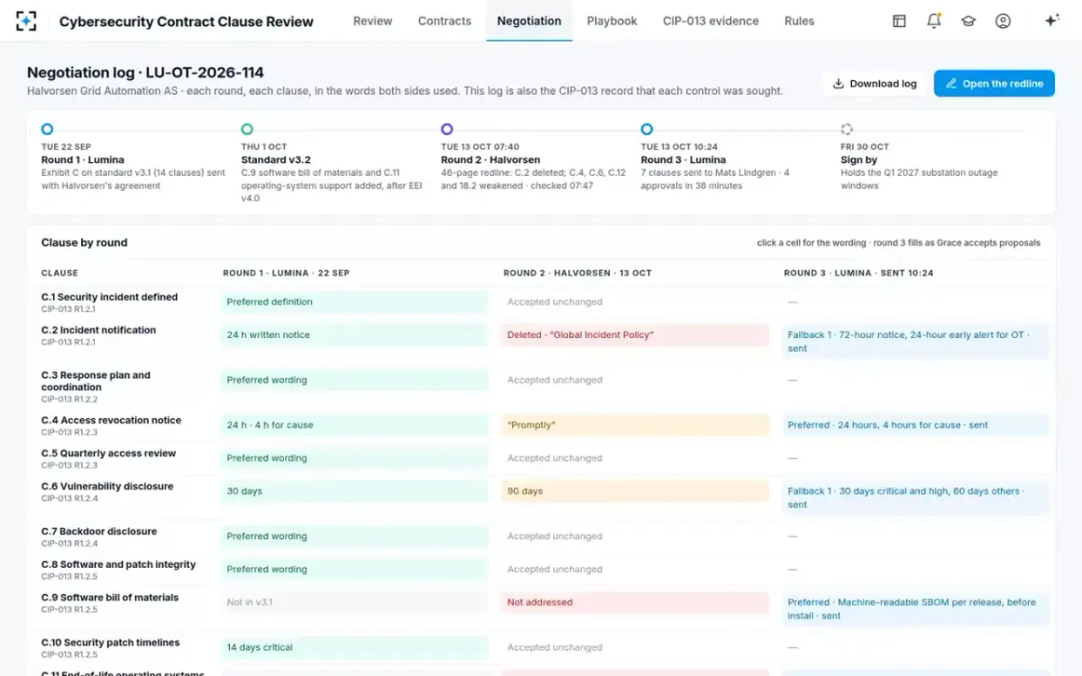Select the Negotiation tab
The image size is (1082, 676).
[529, 21]
